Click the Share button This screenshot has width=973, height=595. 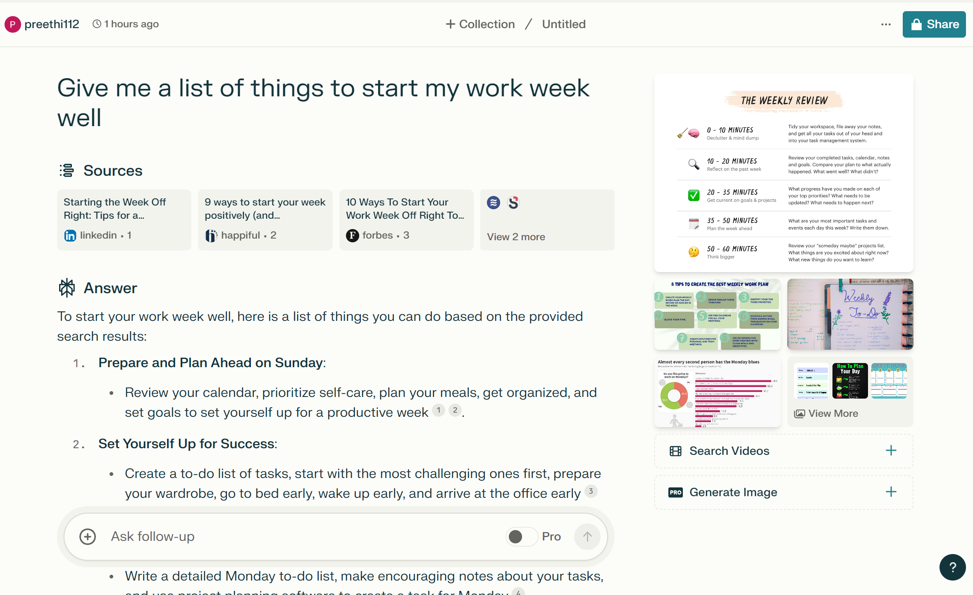934,24
